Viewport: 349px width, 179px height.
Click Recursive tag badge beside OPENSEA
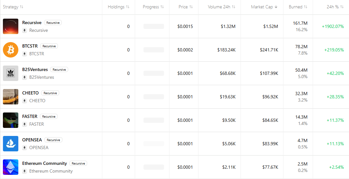click(x=53, y=140)
